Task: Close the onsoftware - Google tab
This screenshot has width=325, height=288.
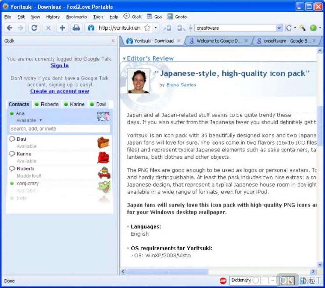Action: [x=314, y=41]
